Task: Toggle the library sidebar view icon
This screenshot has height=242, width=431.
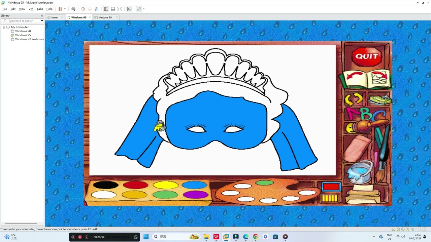Action: tap(106, 9)
